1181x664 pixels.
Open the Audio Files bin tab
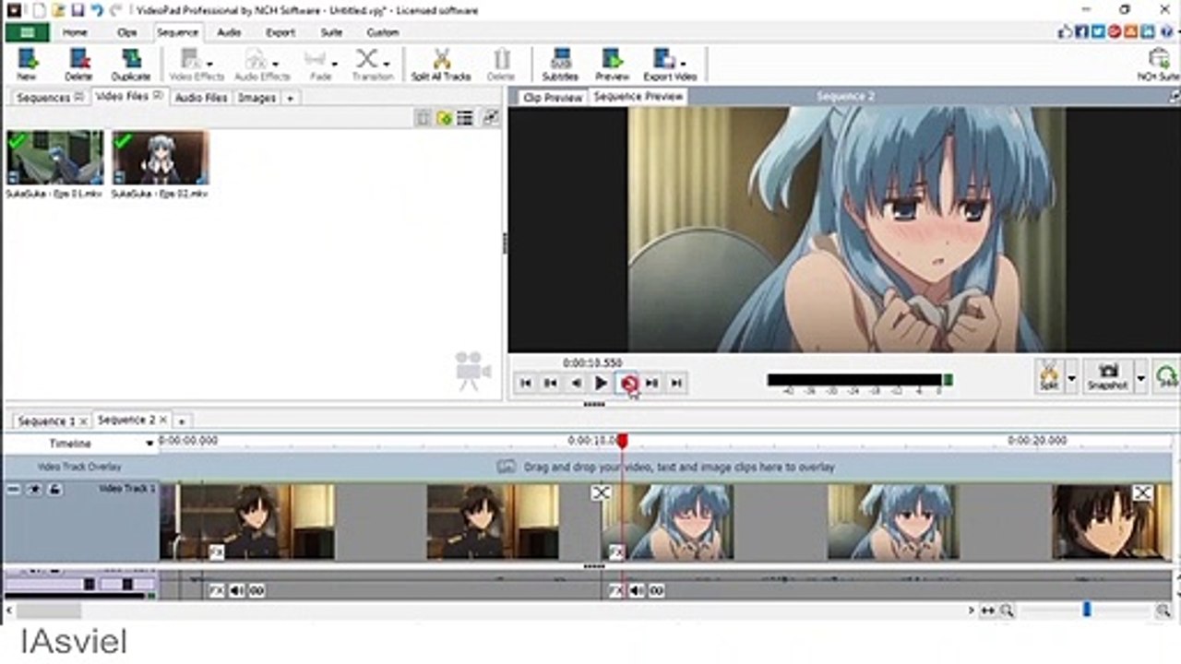[x=201, y=97]
